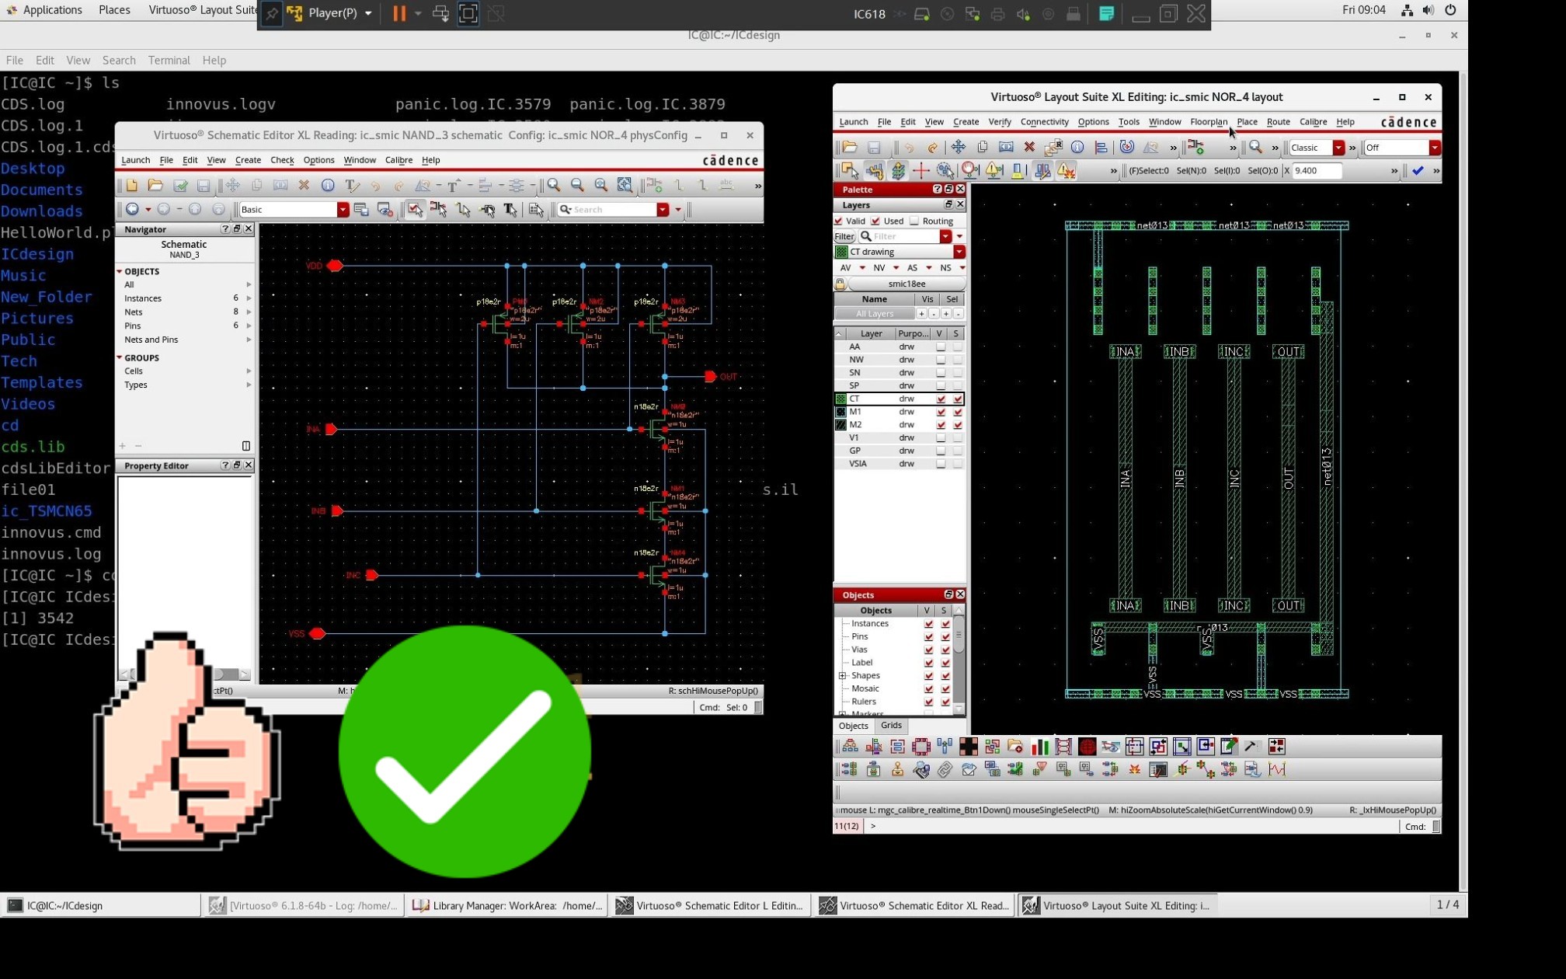The width and height of the screenshot is (1566, 979).
Task: Click the Move tool in layout toolbar
Action: (x=958, y=148)
